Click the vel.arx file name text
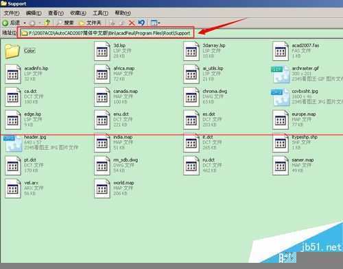 tap(32, 183)
